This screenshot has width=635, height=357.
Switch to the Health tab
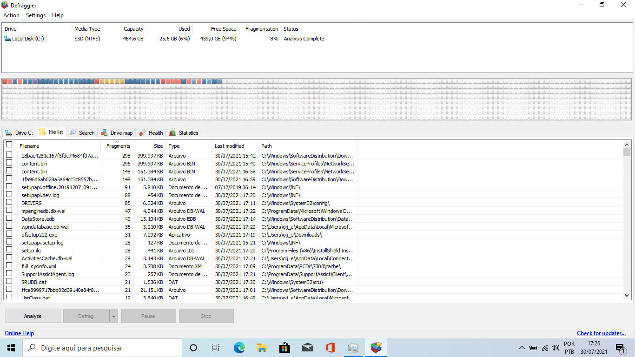click(x=151, y=132)
